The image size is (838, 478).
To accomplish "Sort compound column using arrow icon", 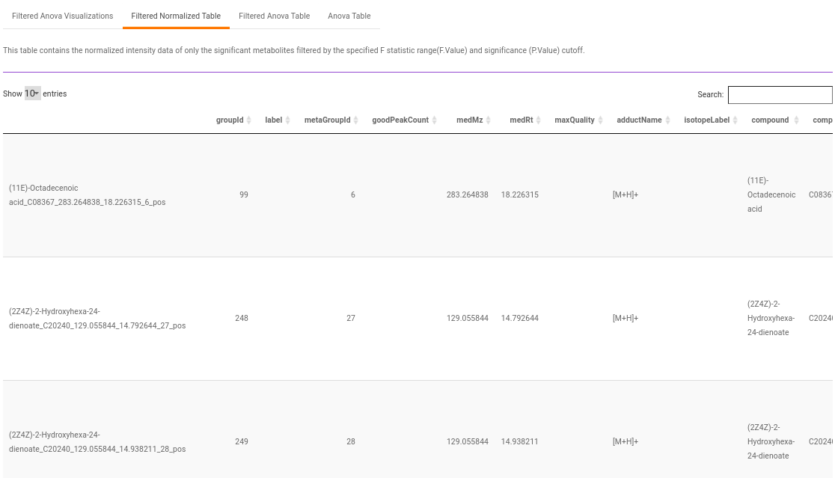I will (796, 120).
